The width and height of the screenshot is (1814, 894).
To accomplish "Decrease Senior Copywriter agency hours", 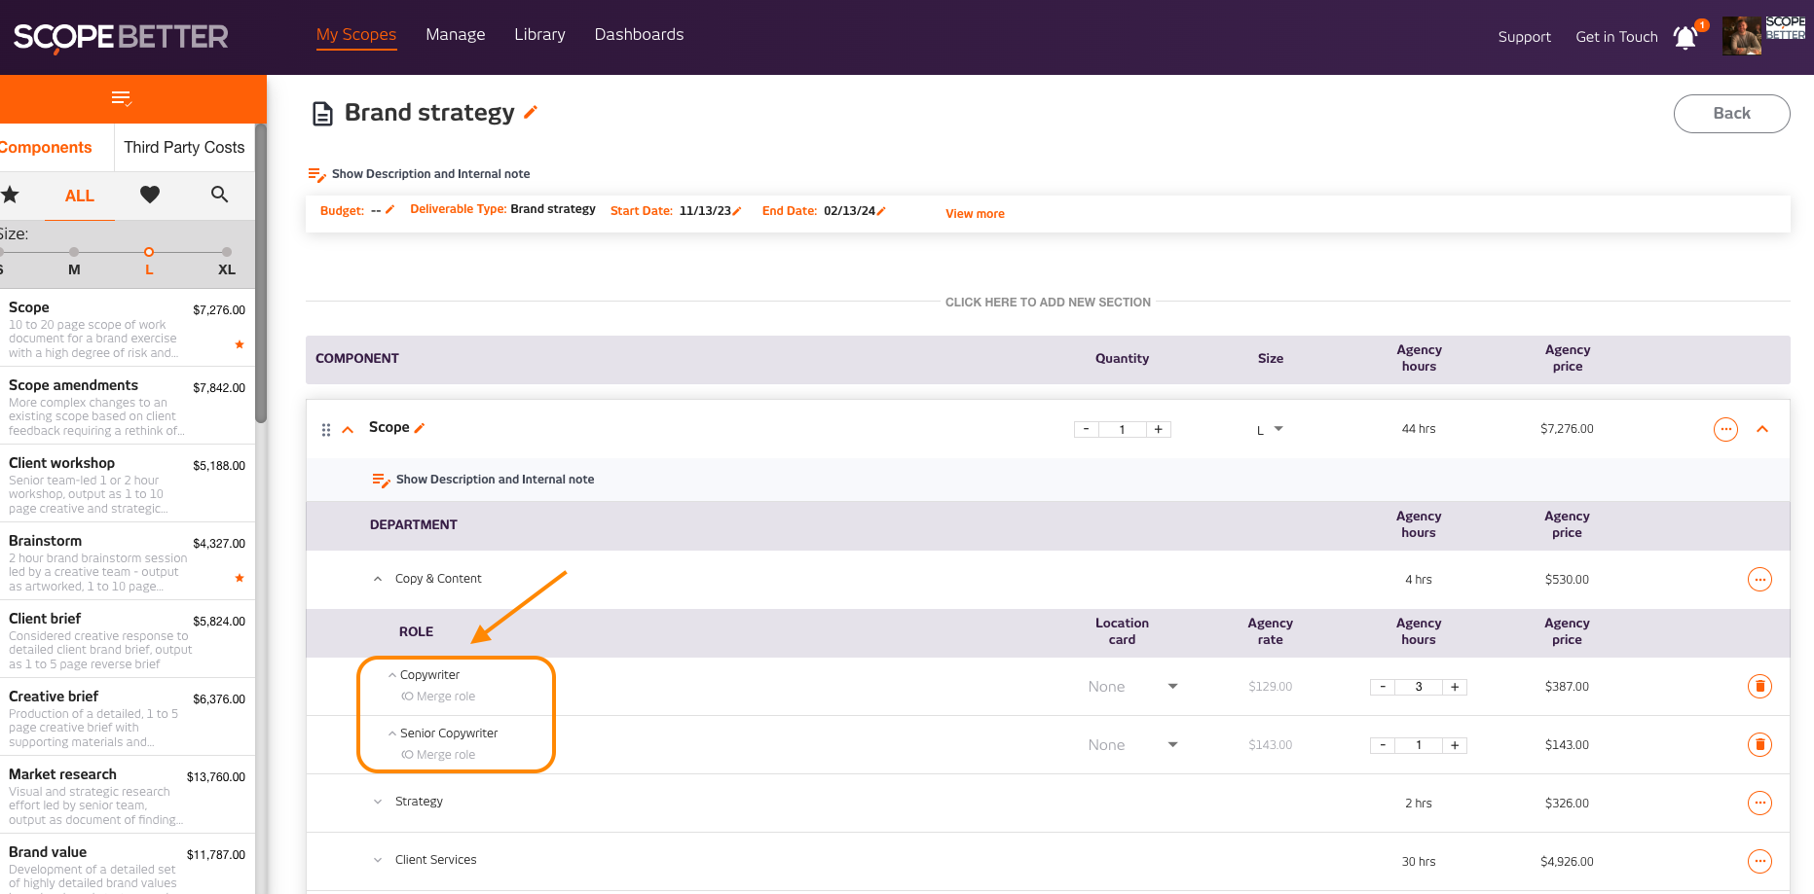I will coord(1383,745).
